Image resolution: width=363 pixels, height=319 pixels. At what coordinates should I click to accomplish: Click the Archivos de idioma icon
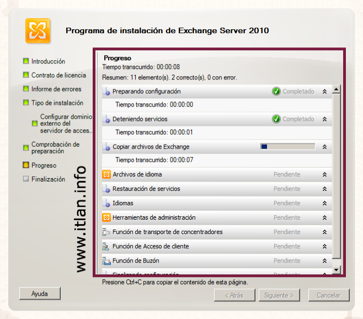107,174
